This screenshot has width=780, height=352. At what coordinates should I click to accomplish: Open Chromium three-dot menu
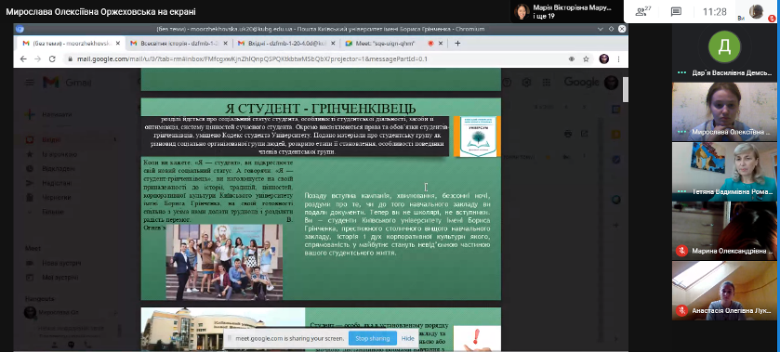click(619, 59)
